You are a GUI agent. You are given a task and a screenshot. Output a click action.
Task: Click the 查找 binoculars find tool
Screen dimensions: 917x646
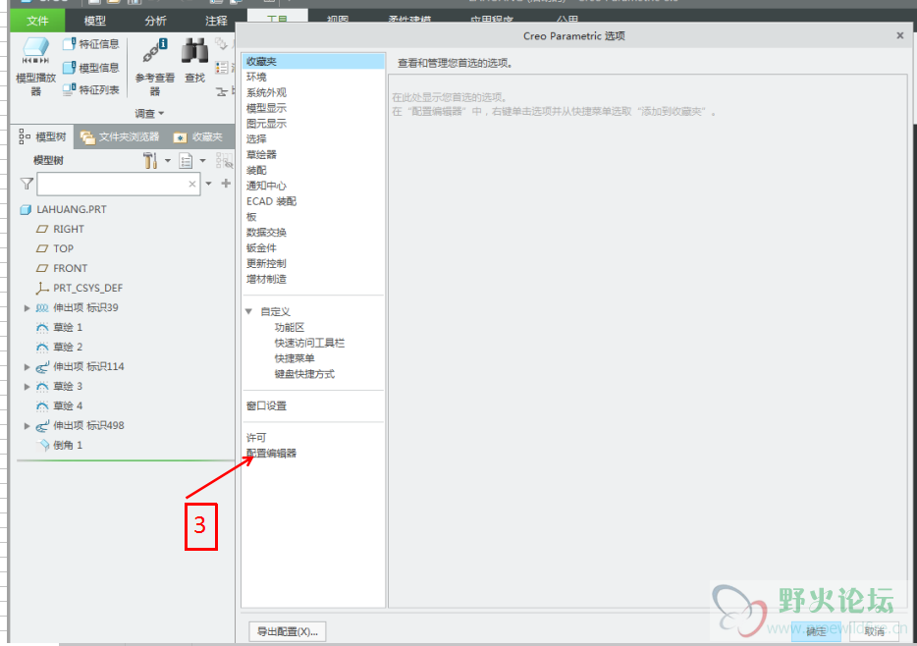click(194, 60)
